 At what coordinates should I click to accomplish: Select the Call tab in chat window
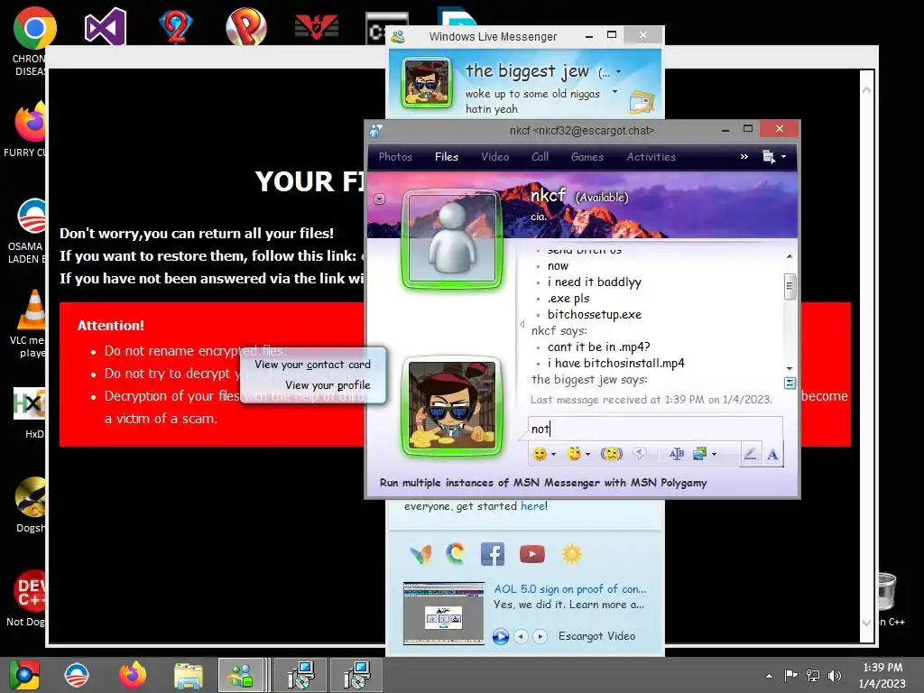(x=540, y=157)
